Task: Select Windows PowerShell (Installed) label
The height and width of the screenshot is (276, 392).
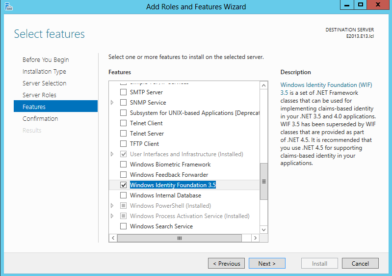Action: tap(171, 205)
